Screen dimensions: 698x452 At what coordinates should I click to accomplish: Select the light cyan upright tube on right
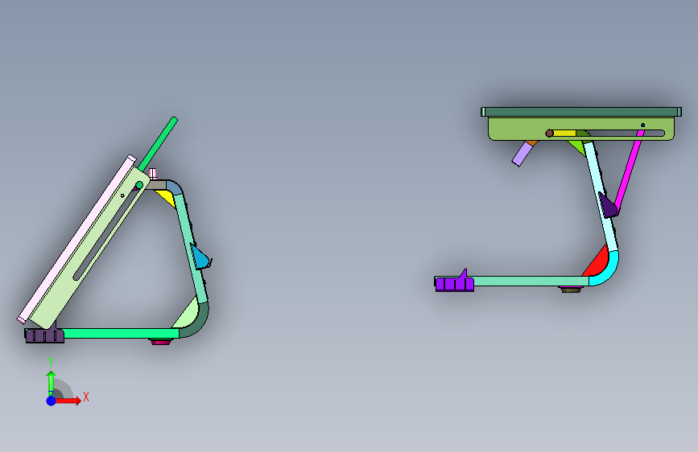click(600, 195)
